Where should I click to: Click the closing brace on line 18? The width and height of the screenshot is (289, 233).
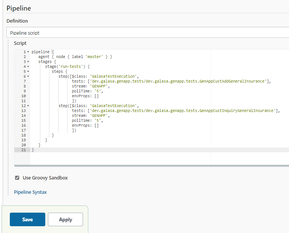53,135
